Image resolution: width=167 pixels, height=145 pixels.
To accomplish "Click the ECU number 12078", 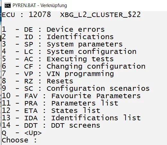I will coord(40,14).
